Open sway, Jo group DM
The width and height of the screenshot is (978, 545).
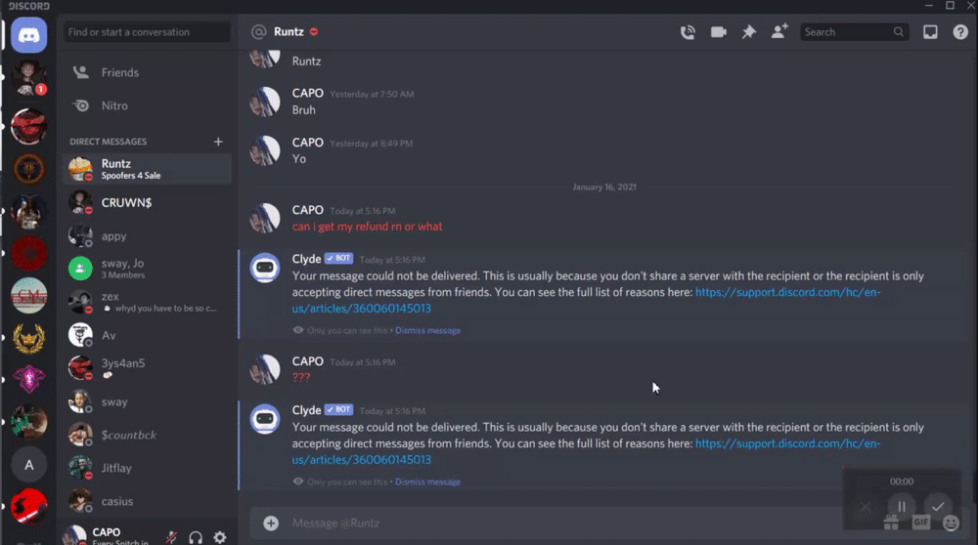148,269
